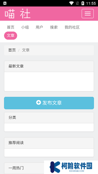The image size is (98, 174).
Task: Open the 用户 tab
Action: (39, 27)
